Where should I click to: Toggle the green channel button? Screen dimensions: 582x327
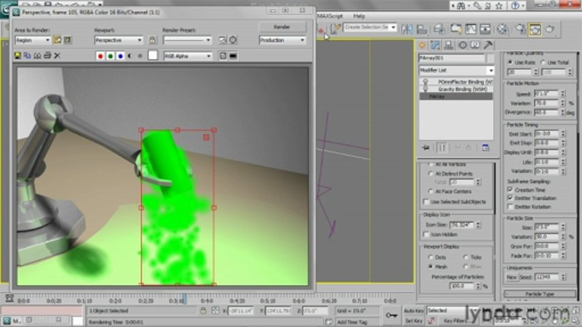(x=111, y=56)
